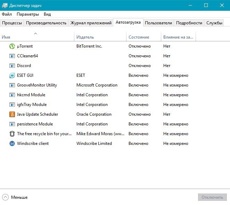Click the Меньше label

[19, 197]
